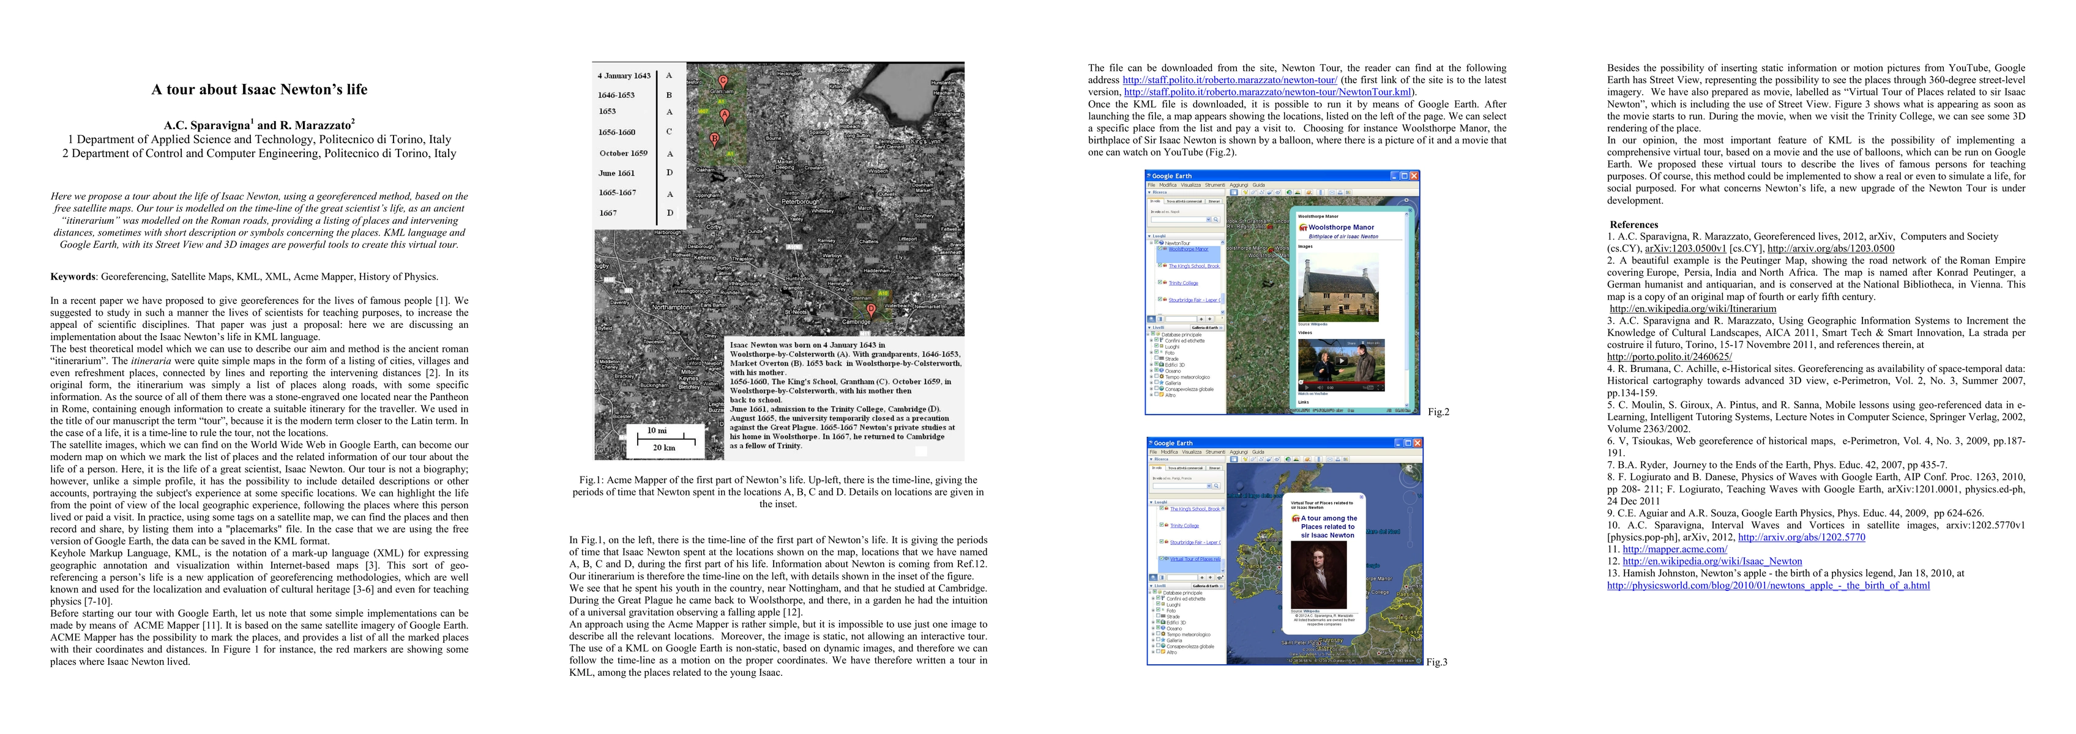Toggle the Galleria layer checkbox in Fig.3

tap(1158, 640)
